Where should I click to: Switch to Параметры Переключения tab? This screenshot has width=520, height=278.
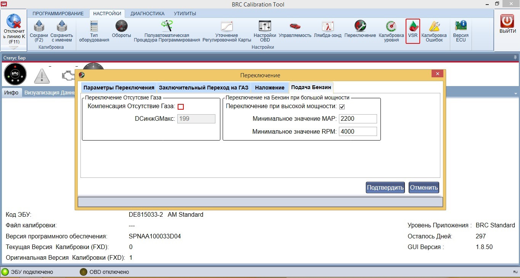click(x=119, y=88)
